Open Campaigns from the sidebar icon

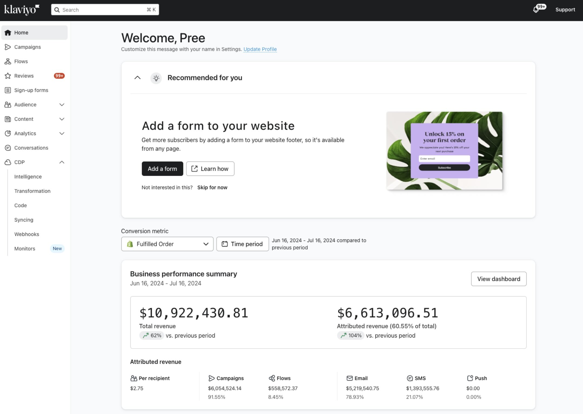(8, 47)
